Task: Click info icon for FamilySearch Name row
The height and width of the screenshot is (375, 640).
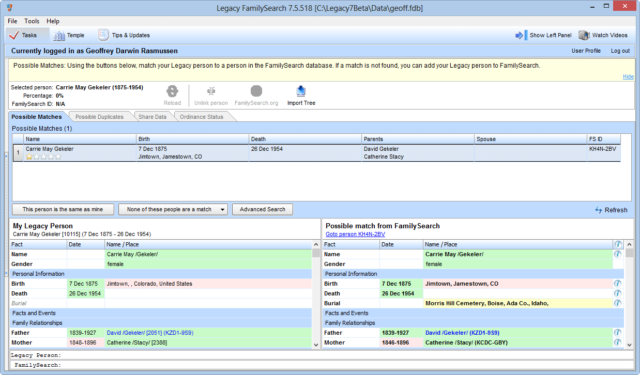Action: tap(618, 254)
